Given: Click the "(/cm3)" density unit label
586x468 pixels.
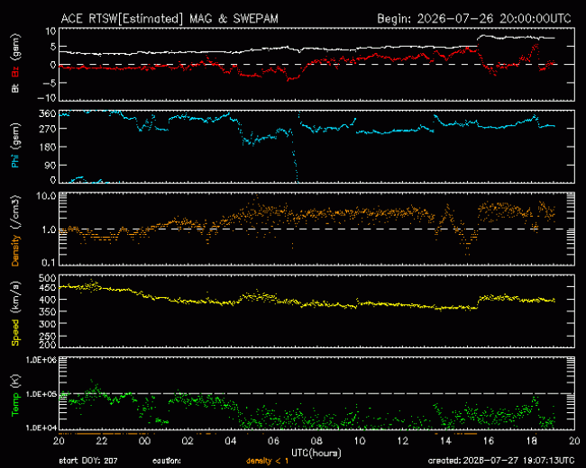Looking at the screenshot, I should (x=15, y=211).
